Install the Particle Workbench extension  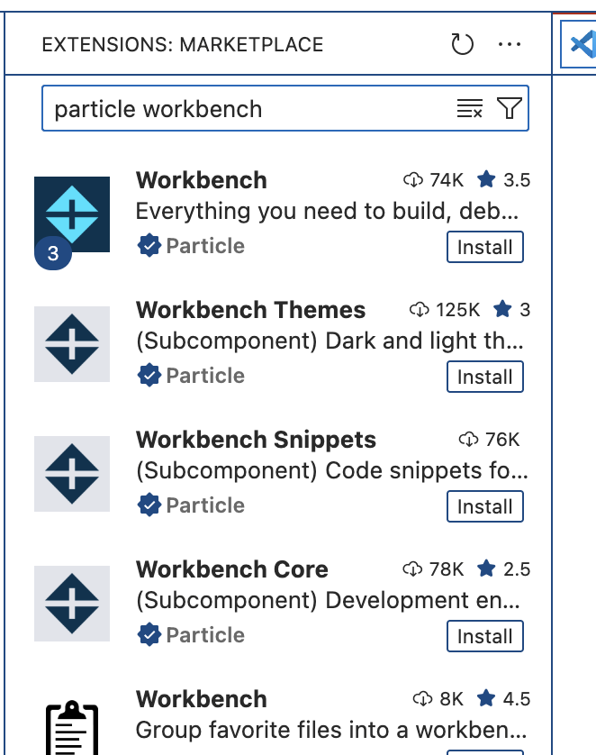484,248
